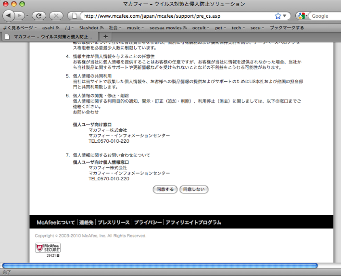Screen dimensions: 341x276
Task: Open the pet bookmarks folder
Action: click(x=220, y=28)
